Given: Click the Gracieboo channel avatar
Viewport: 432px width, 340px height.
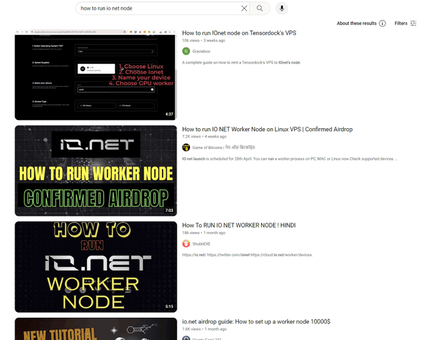Looking at the screenshot, I should 186,51.
